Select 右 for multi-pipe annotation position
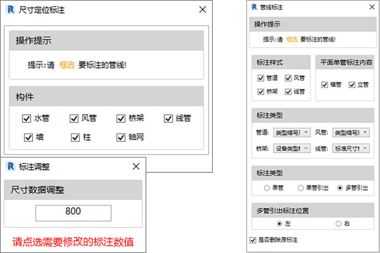 (x=339, y=223)
